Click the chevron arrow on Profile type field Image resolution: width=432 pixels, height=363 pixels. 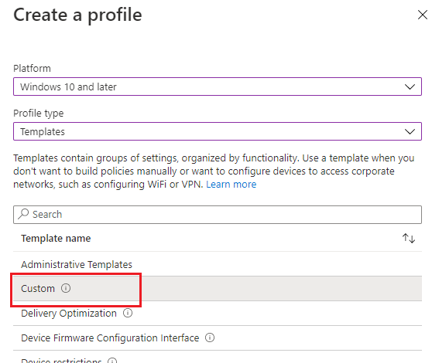tap(410, 131)
